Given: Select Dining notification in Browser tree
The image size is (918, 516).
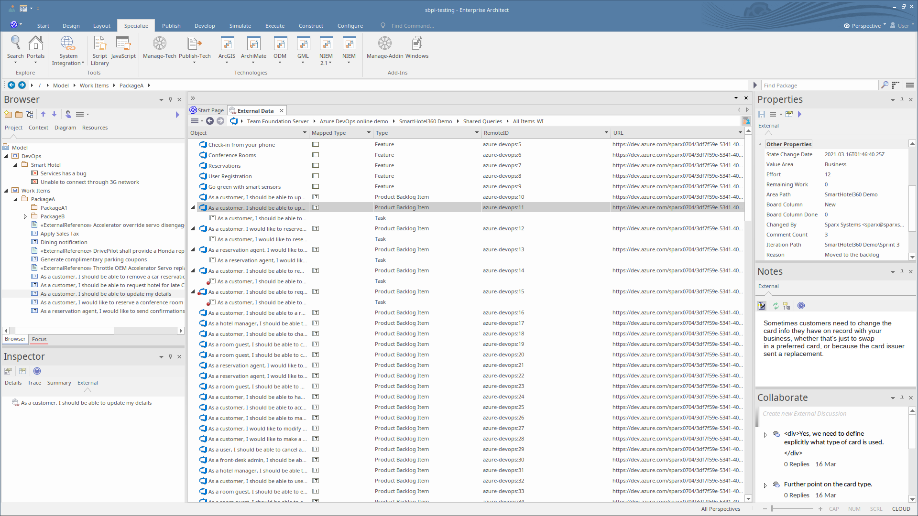Looking at the screenshot, I should [x=64, y=242].
